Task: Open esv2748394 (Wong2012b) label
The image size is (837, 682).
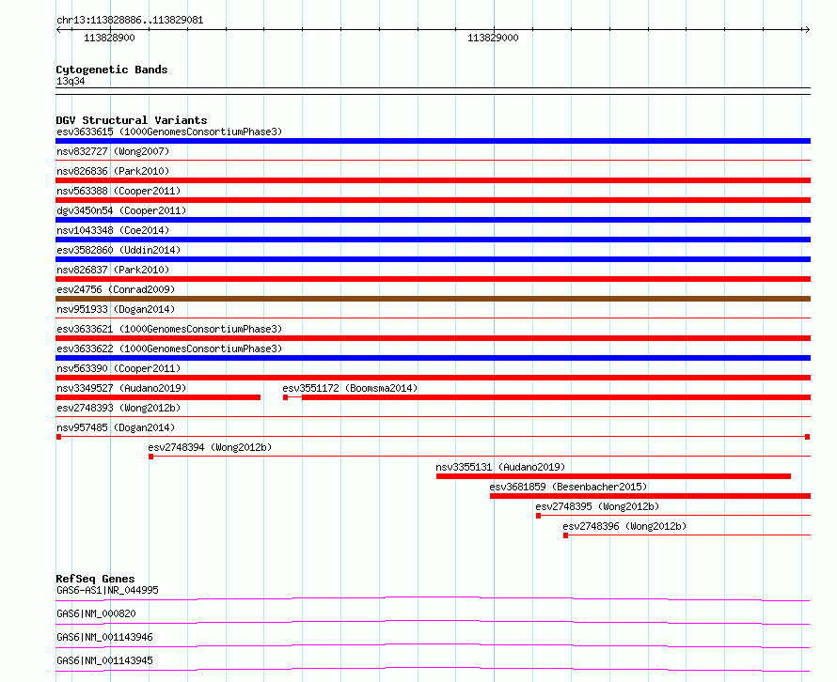Action: click(x=210, y=447)
